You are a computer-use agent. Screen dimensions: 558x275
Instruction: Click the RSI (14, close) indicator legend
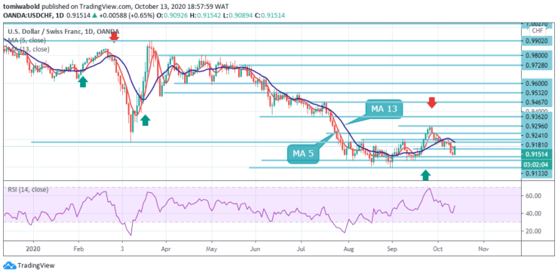[28, 190]
